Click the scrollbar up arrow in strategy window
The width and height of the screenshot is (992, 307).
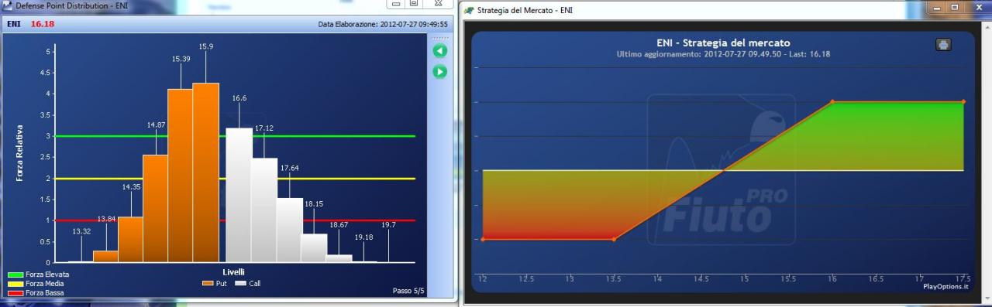coord(987,27)
